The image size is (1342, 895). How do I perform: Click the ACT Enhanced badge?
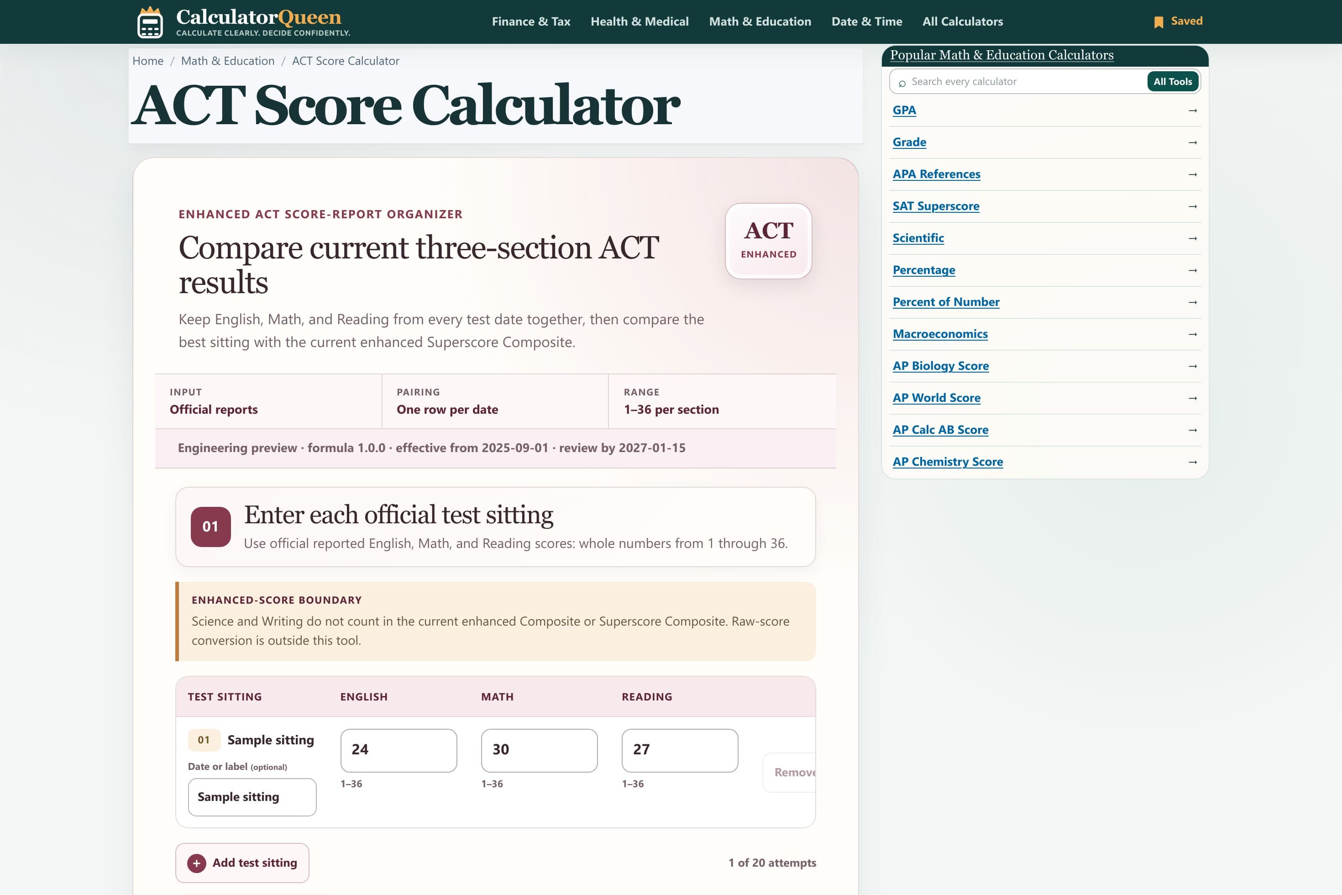coord(769,241)
